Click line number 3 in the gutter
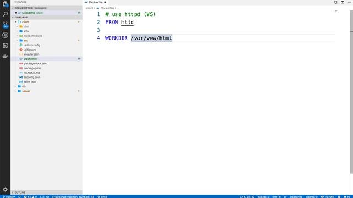 98,30
